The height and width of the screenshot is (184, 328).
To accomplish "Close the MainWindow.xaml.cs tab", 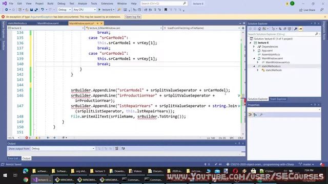I will point(101,24).
